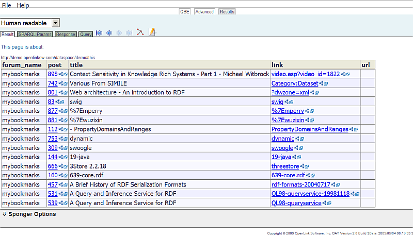Open the SPARQL Params tab
Viewport: 413px width, 237px height.
pos(35,35)
